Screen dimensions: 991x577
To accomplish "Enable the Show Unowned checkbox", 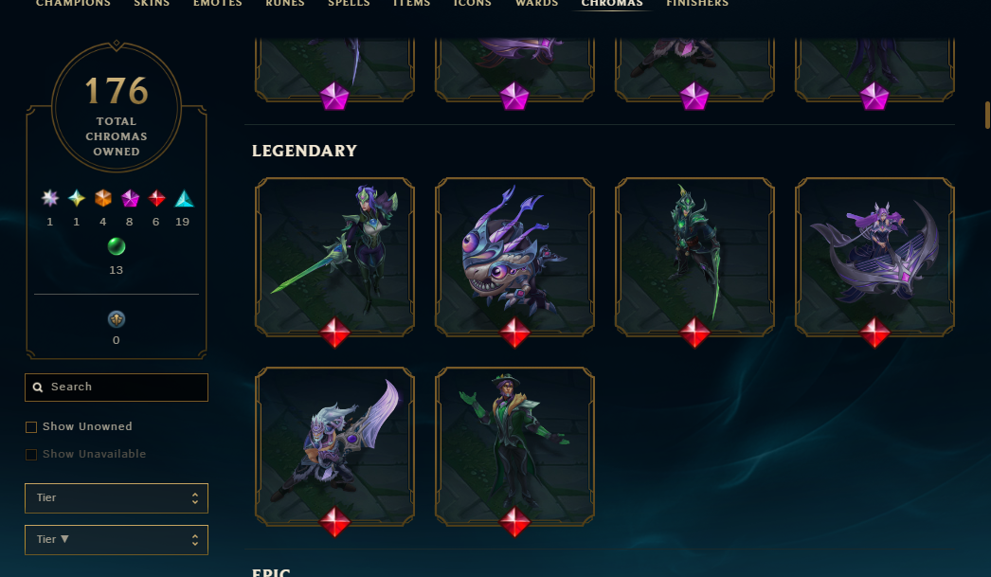I will (31, 427).
